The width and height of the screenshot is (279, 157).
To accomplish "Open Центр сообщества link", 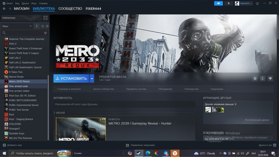I will [x=104, y=89].
